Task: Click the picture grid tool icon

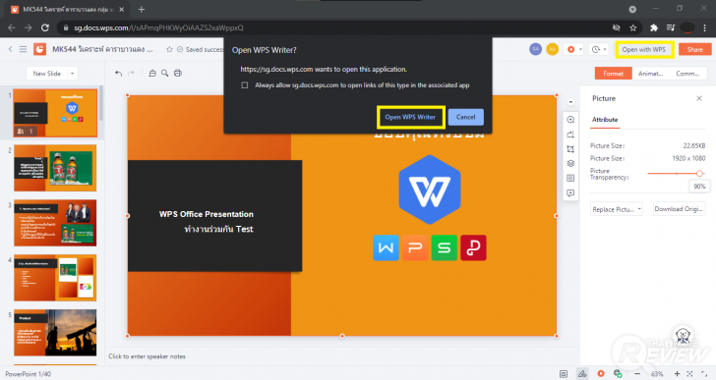Action: coord(570,178)
